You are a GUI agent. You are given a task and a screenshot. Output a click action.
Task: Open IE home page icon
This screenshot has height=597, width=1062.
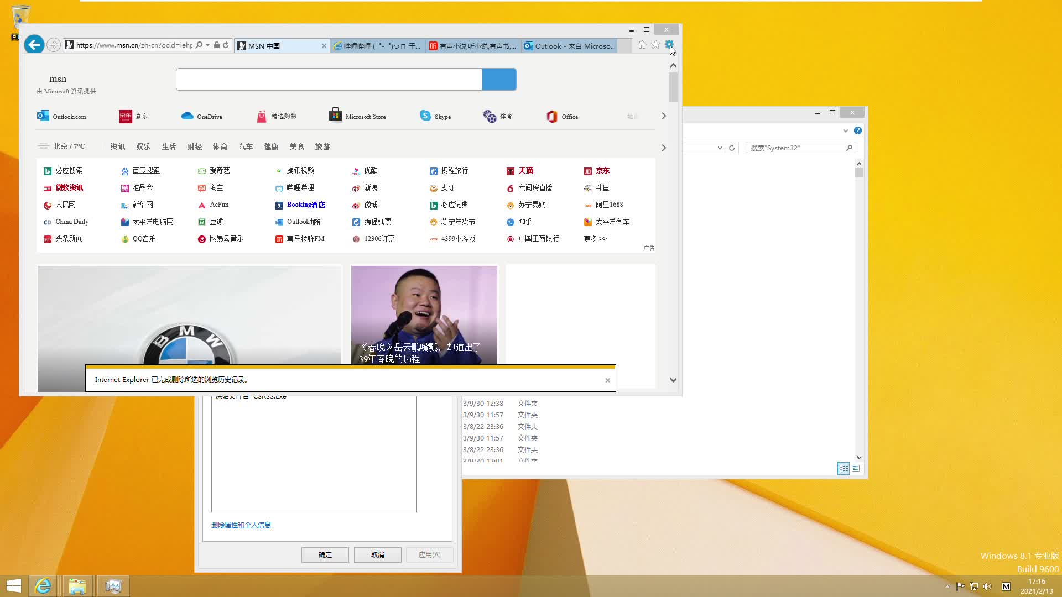point(642,45)
